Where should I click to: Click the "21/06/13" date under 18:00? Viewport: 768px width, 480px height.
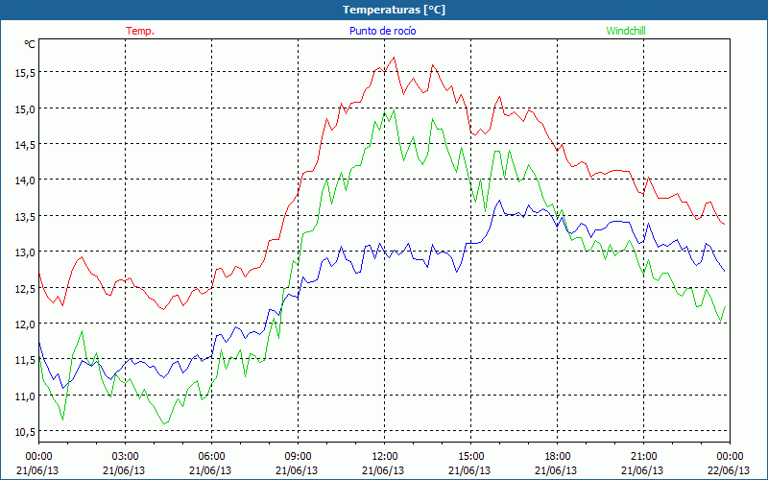[x=556, y=470]
